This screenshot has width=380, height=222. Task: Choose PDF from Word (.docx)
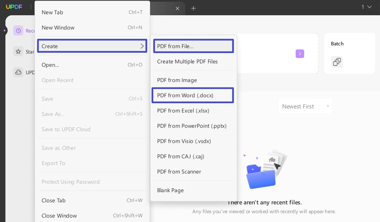[x=185, y=95]
